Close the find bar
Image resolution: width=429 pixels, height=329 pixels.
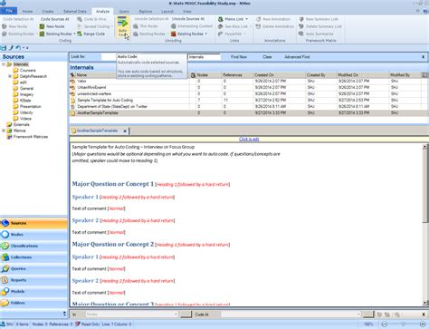click(423, 57)
